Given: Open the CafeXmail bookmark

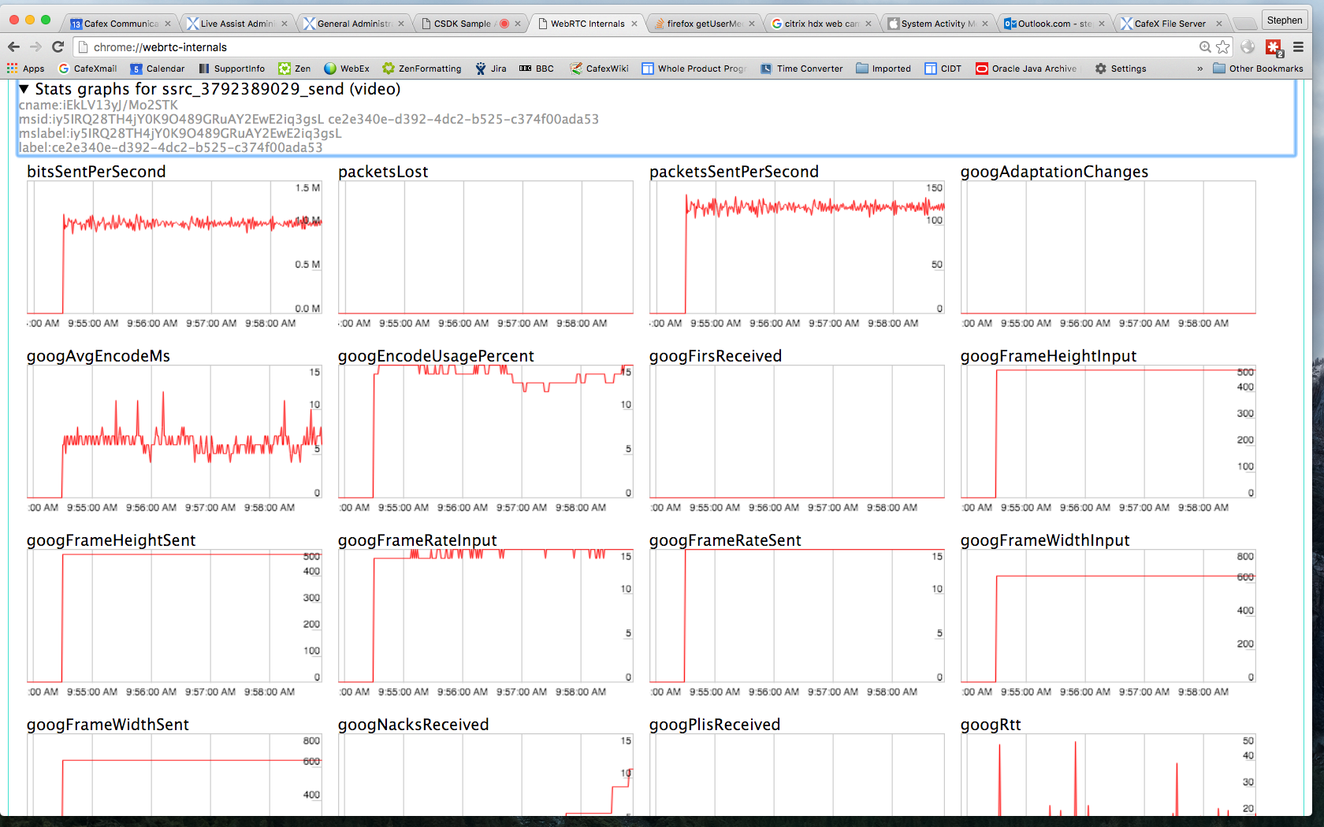Looking at the screenshot, I should [87, 69].
